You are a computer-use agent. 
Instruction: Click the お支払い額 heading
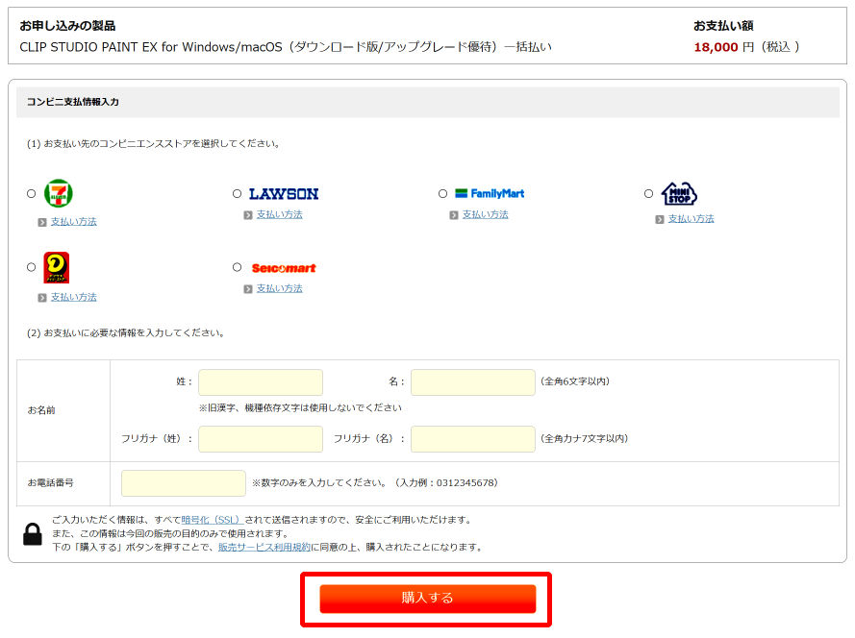click(x=723, y=26)
